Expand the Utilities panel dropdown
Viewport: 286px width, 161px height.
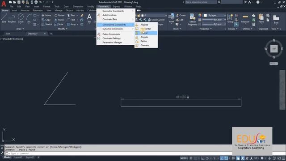[x=247, y=29]
